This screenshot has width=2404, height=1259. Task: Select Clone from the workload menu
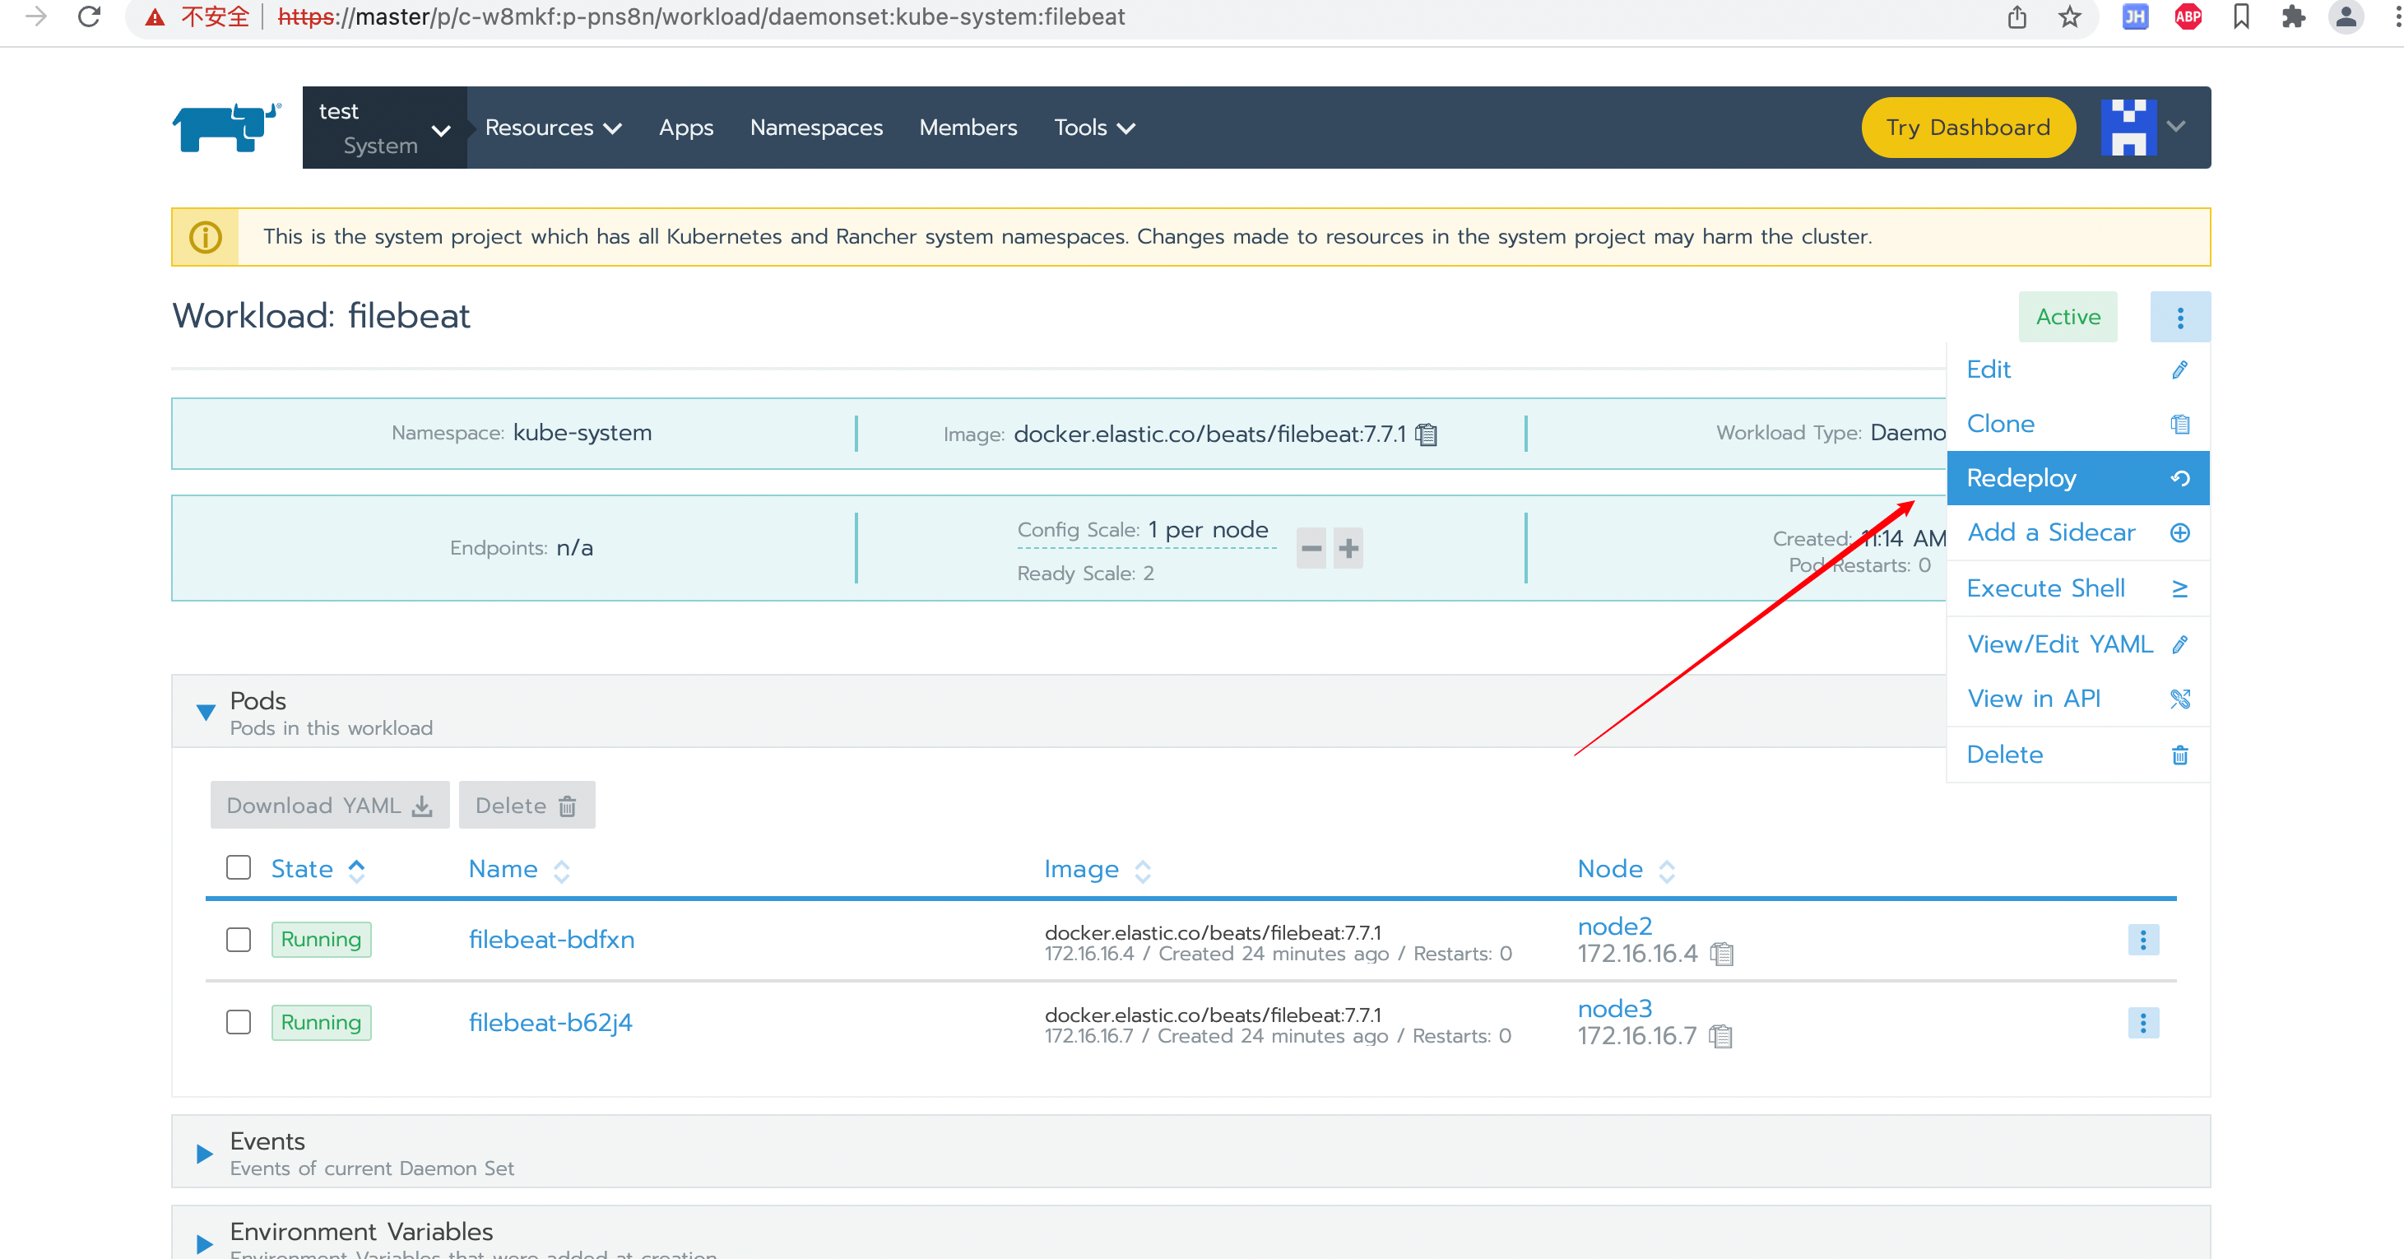[x=2078, y=424]
